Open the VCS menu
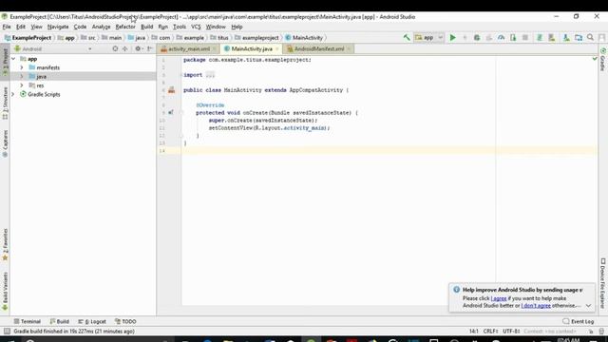The height and width of the screenshot is (342, 608). [196, 27]
